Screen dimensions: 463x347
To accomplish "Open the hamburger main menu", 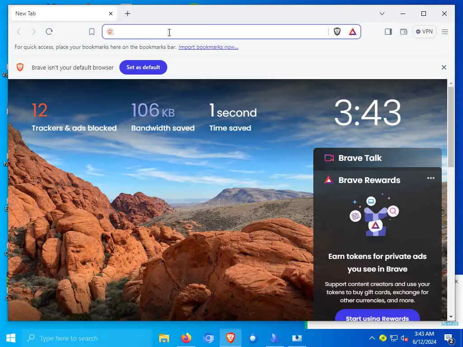I will 445,32.
